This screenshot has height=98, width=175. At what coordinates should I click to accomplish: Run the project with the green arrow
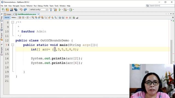(x=60, y=10)
